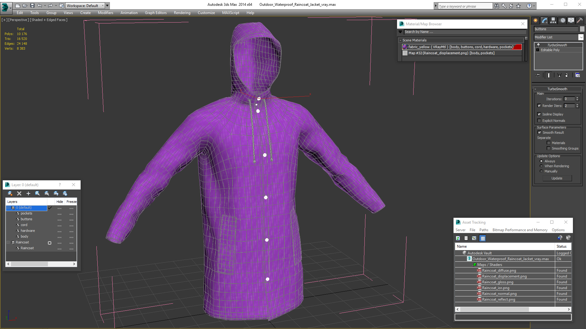Increase the Iterations spinner value

coord(577,98)
